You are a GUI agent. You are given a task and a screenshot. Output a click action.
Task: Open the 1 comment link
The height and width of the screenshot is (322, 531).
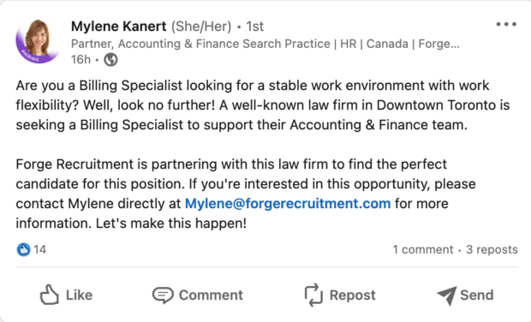point(422,249)
